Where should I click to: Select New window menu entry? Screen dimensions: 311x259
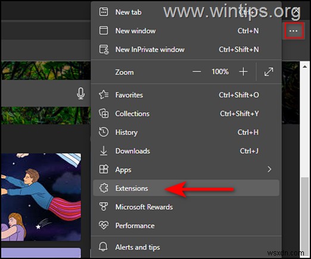coord(186,31)
